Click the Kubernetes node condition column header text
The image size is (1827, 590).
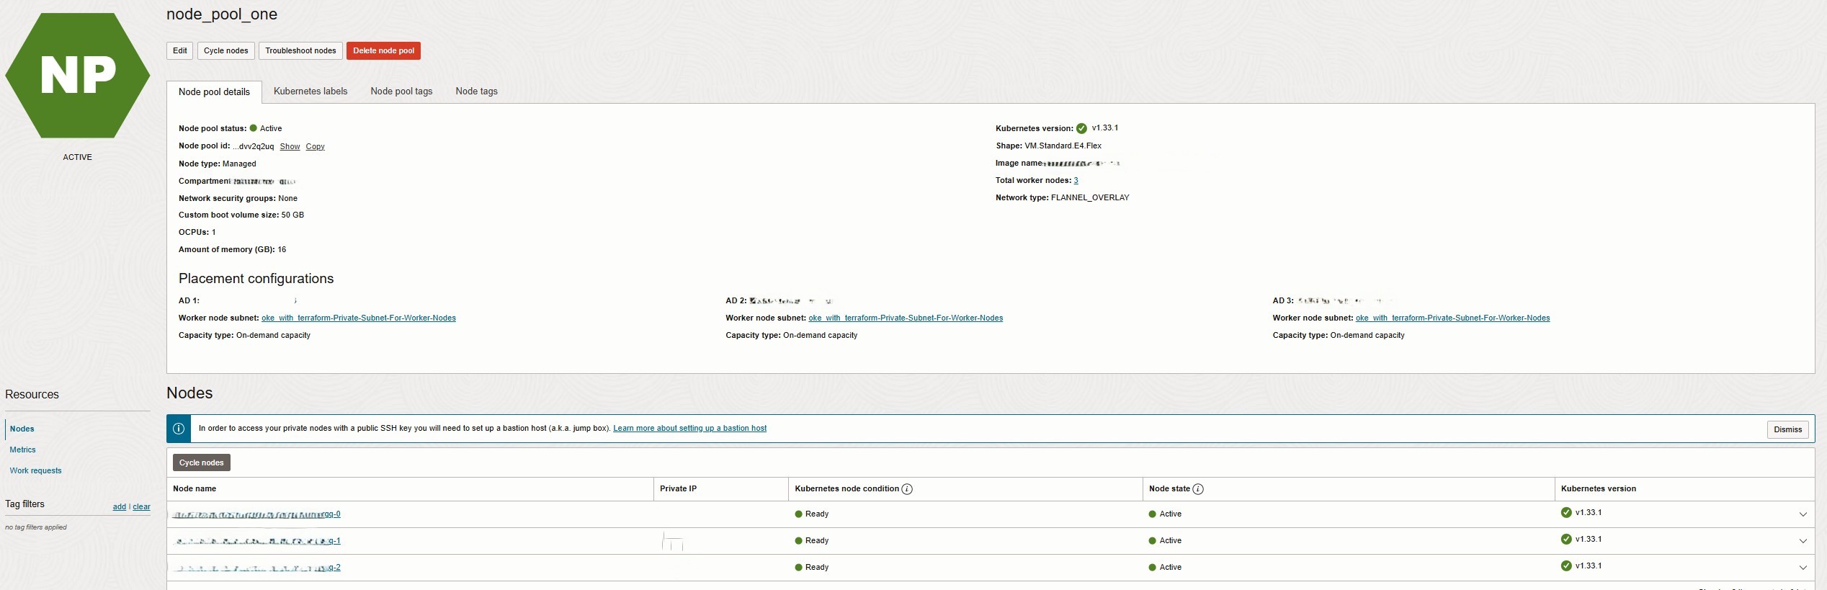(x=847, y=489)
